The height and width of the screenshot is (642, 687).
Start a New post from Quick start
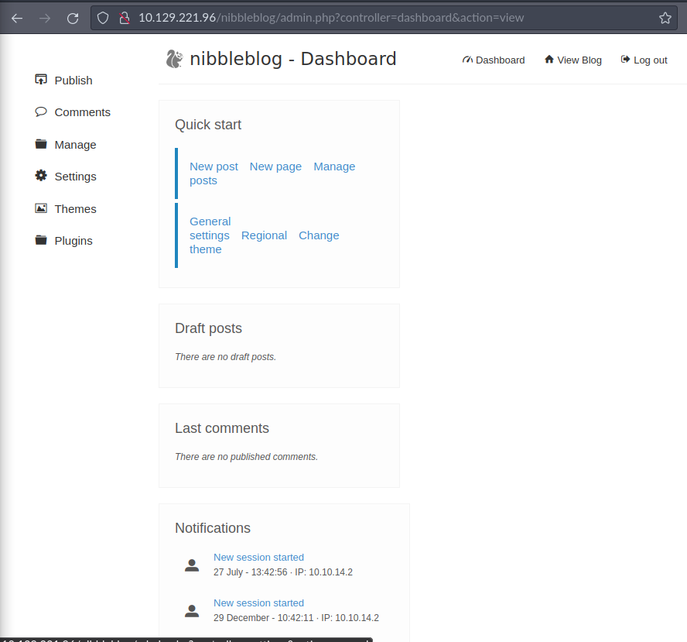(x=214, y=167)
